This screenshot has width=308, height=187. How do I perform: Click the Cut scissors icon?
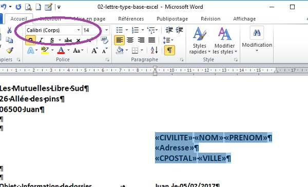coord(9,30)
